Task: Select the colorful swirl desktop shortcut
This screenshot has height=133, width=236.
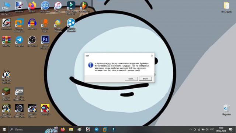Action: (58, 25)
